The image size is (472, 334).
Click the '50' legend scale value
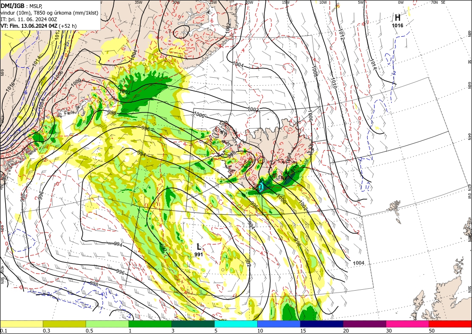[432, 331]
